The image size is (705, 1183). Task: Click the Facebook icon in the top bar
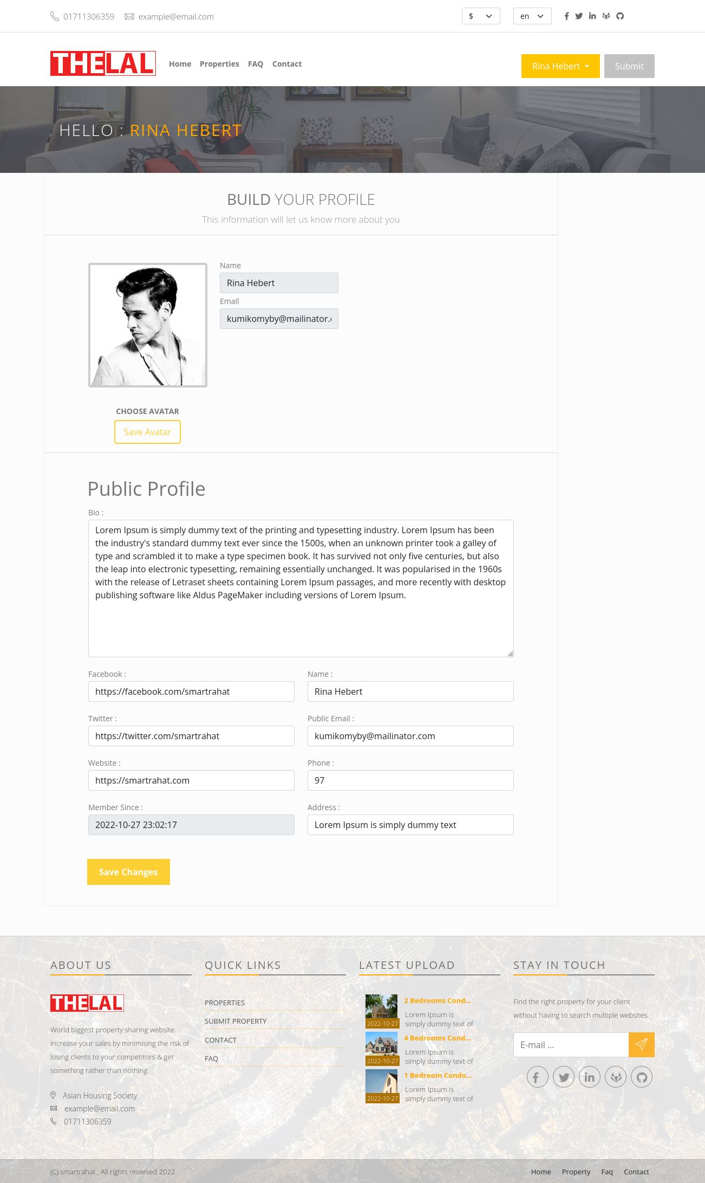point(566,16)
